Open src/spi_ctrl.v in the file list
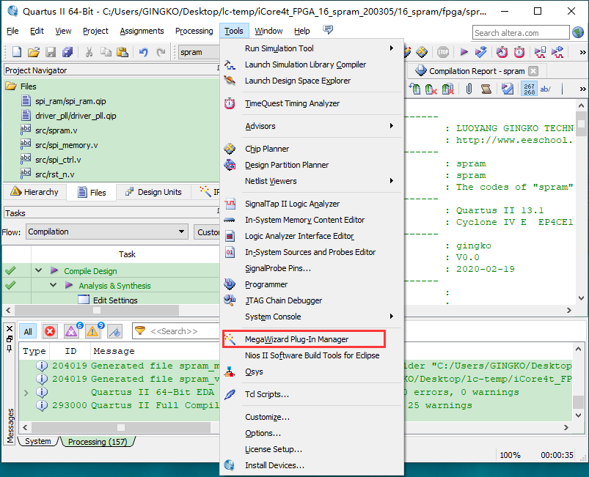This screenshot has height=477, width=589. click(58, 160)
